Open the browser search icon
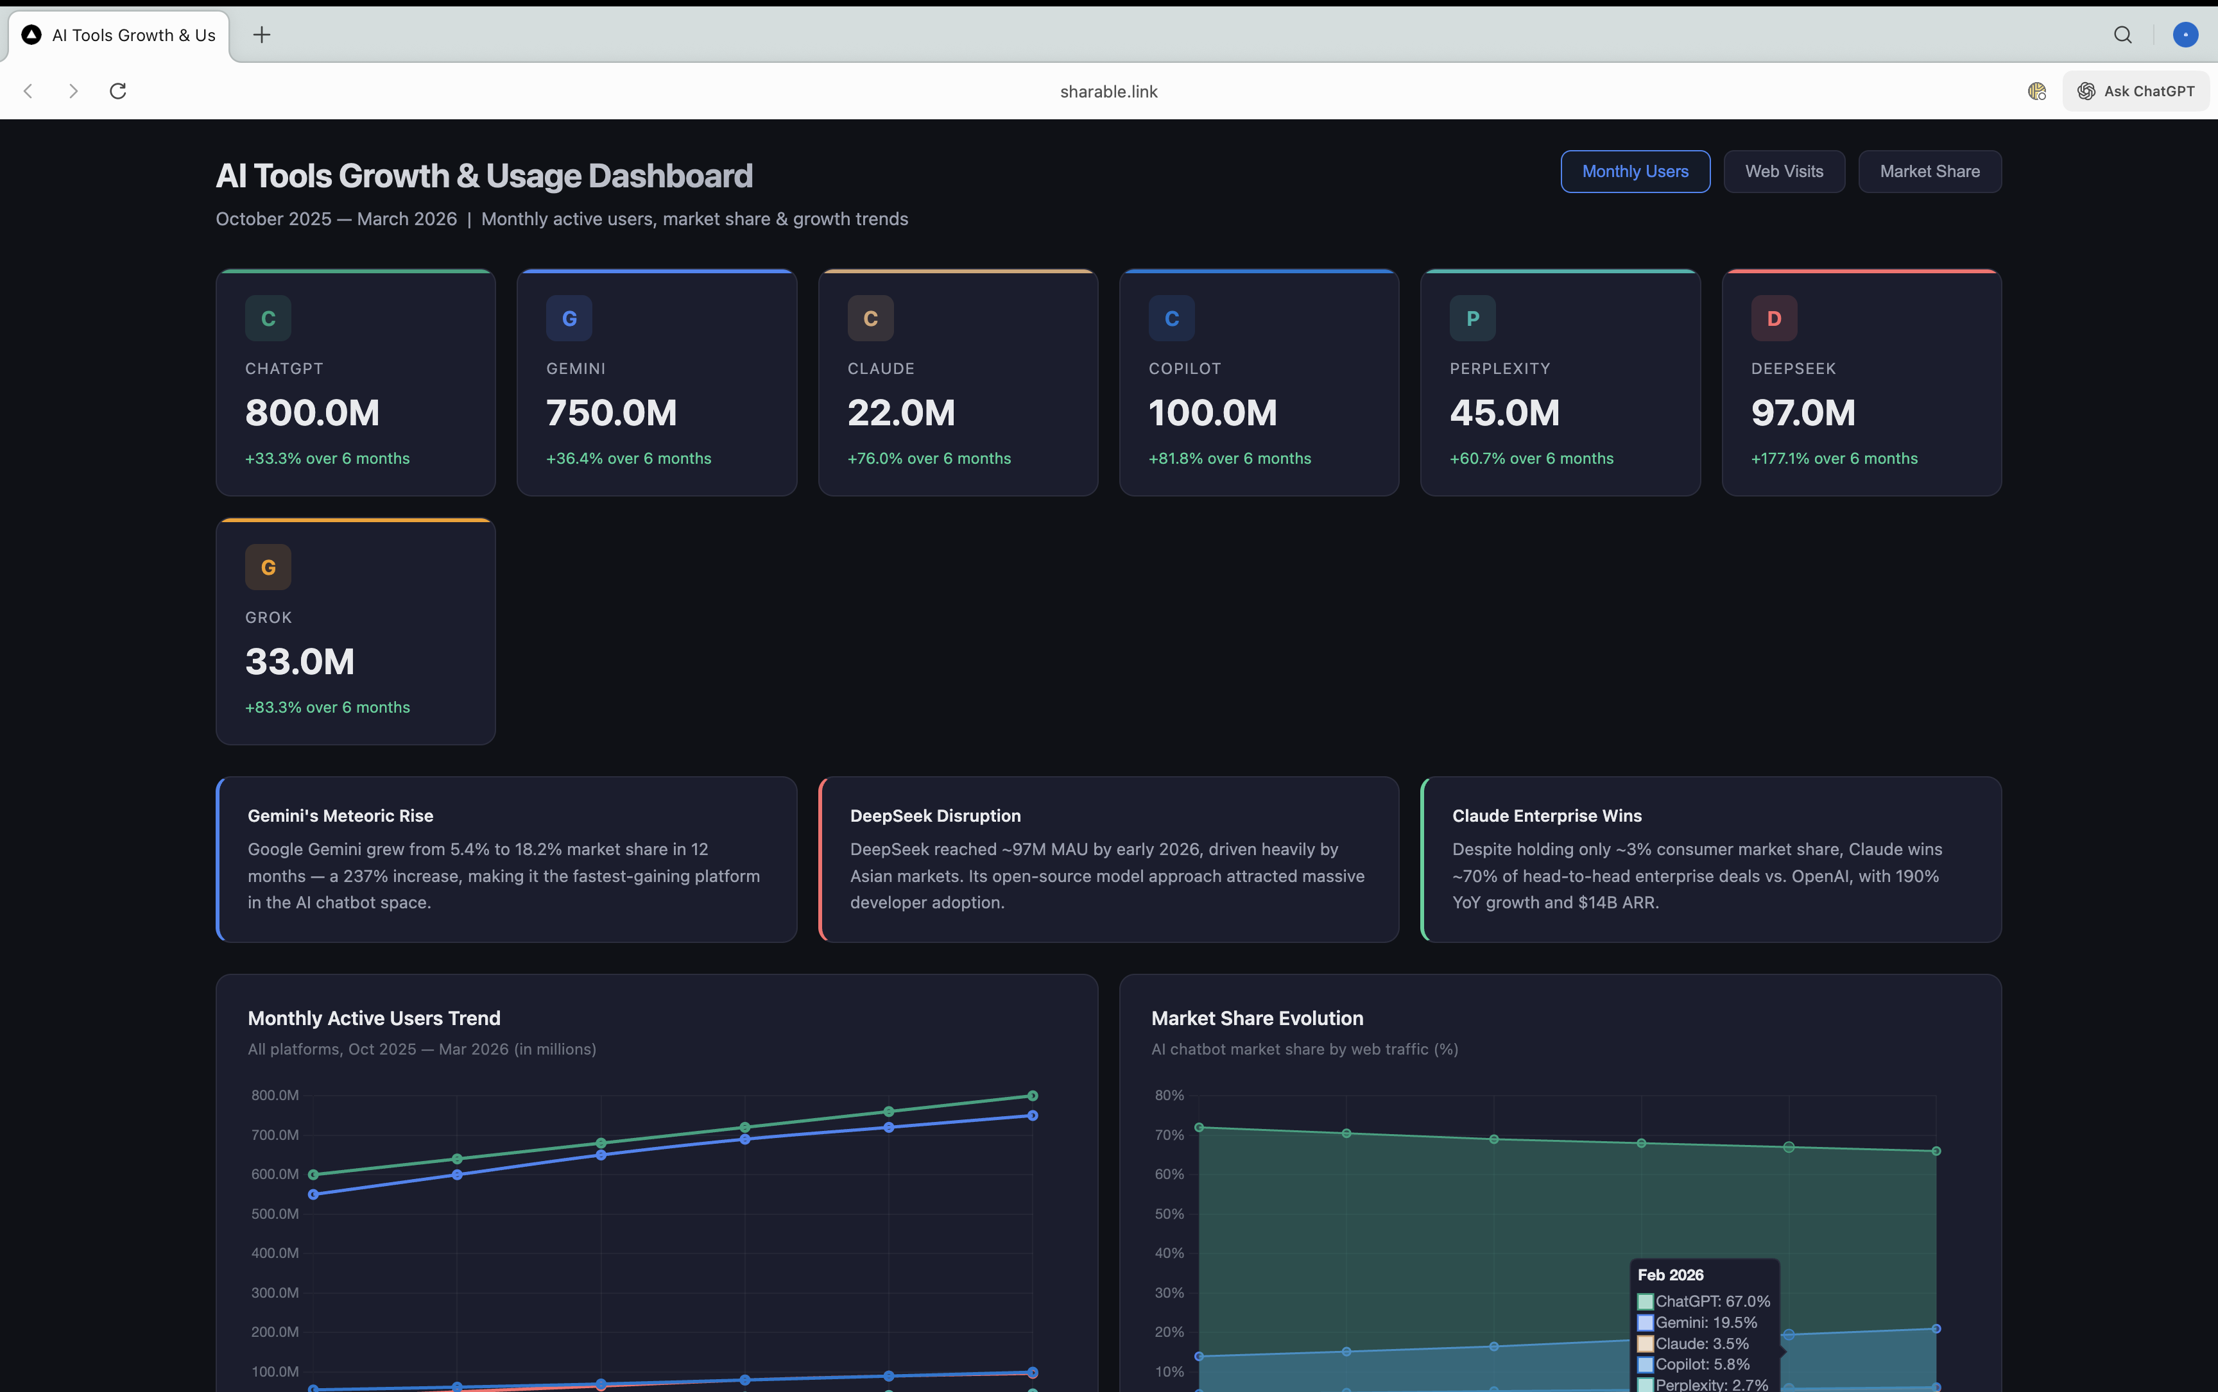The width and height of the screenshot is (2218, 1392). (x=2122, y=35)
